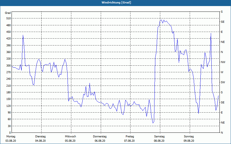Select the Donnerstag day label
231x144 pixels.
pyautogui.click(x=100, y=137)
